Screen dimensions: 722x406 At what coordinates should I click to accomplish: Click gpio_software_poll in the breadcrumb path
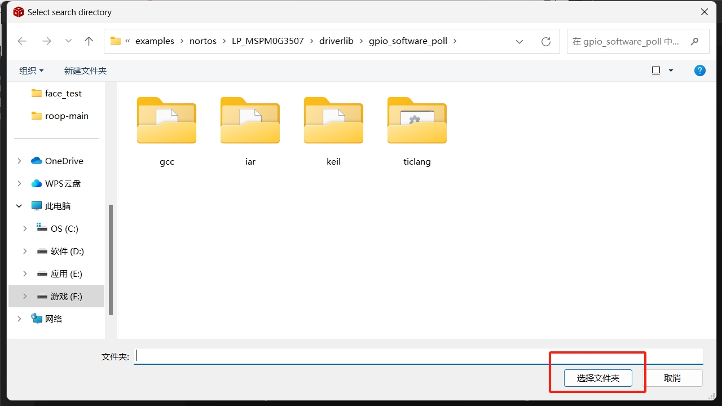408,41
